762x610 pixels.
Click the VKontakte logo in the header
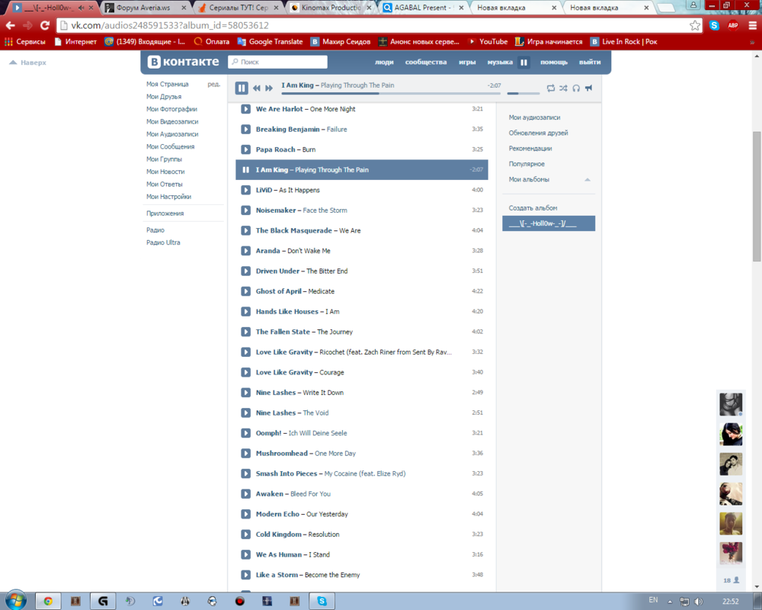pos(184,62)
